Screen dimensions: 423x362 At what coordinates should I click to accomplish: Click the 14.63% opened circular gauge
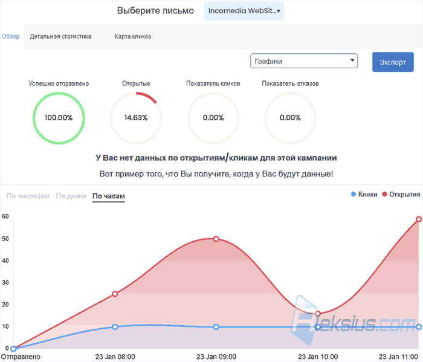click(136, 118)
